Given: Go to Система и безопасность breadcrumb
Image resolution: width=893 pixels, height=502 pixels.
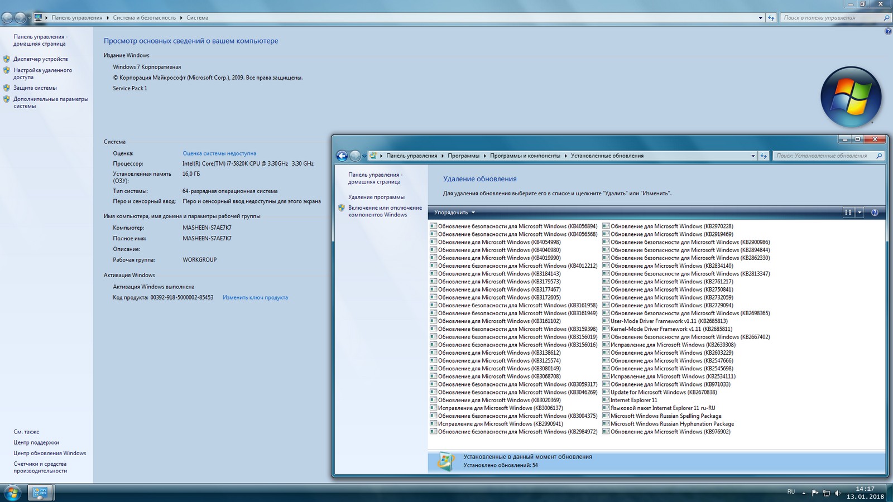Looking at the screenshot, I should pos(145,18).
